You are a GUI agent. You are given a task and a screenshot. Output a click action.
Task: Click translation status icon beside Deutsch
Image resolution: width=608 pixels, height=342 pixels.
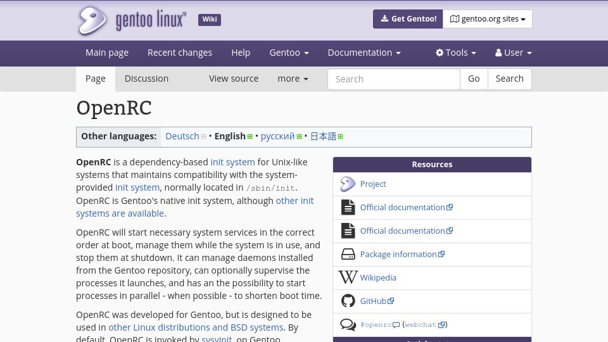coord(203,137)
